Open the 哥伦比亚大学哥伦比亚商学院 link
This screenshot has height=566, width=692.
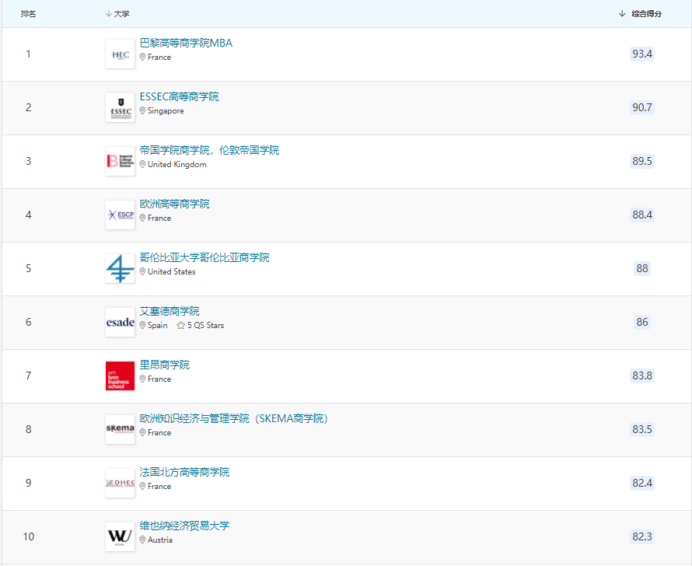tap(204, 257)
